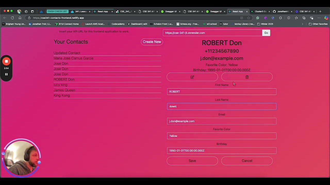
Task: Click the browser address bar URL
Action: (x=59, y=18)
